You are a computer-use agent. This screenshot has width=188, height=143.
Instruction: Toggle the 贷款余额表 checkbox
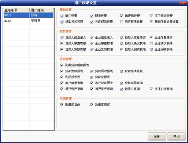[92, 77]
